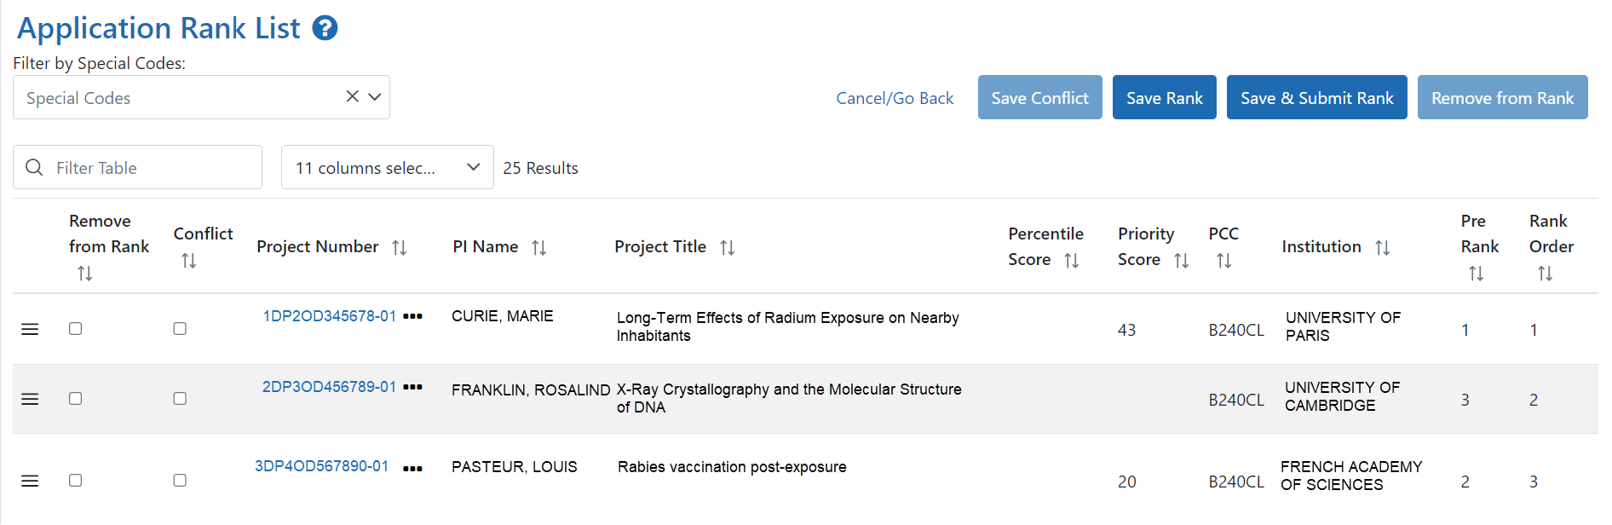Sort by PI Name column header
The image size is (1612, 525).
[538, 248]
